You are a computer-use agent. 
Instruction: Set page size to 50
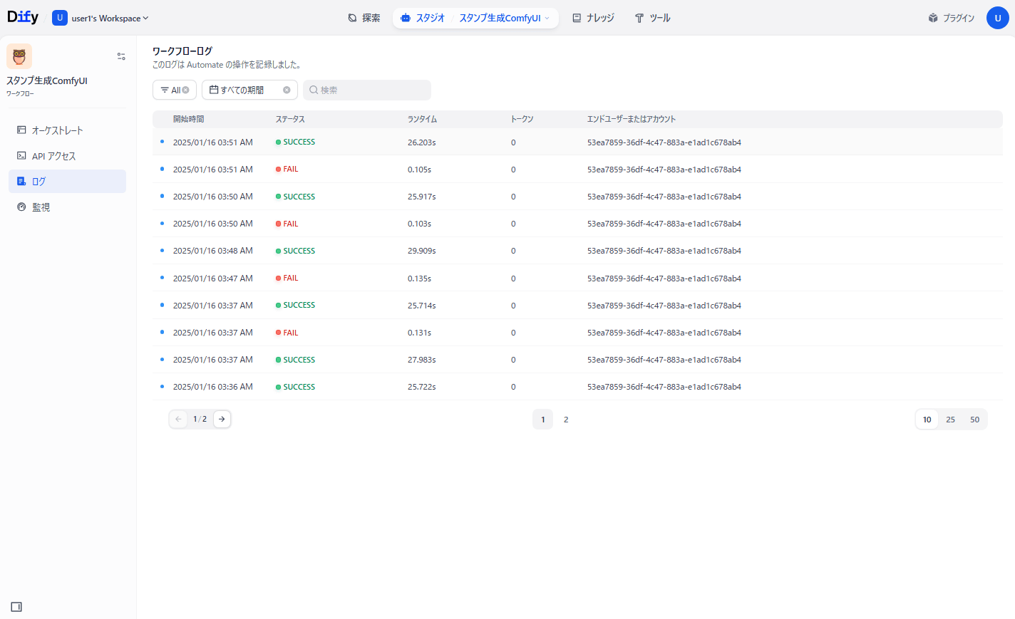coord(974,420)
